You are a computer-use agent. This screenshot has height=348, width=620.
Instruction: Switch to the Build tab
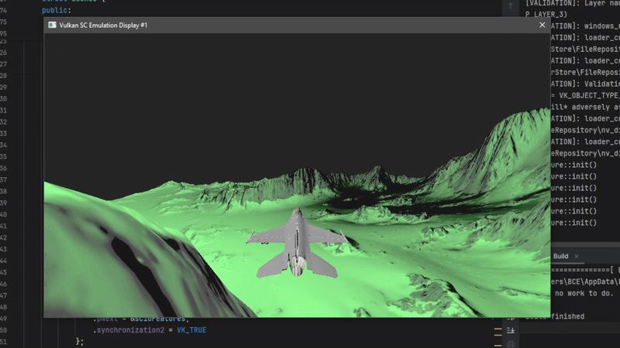pyautogui.click(x=560, y=256)
